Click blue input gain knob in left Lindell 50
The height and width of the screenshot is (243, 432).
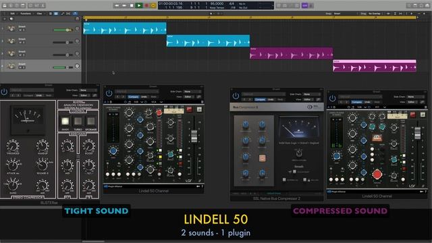tap(113, 151)
